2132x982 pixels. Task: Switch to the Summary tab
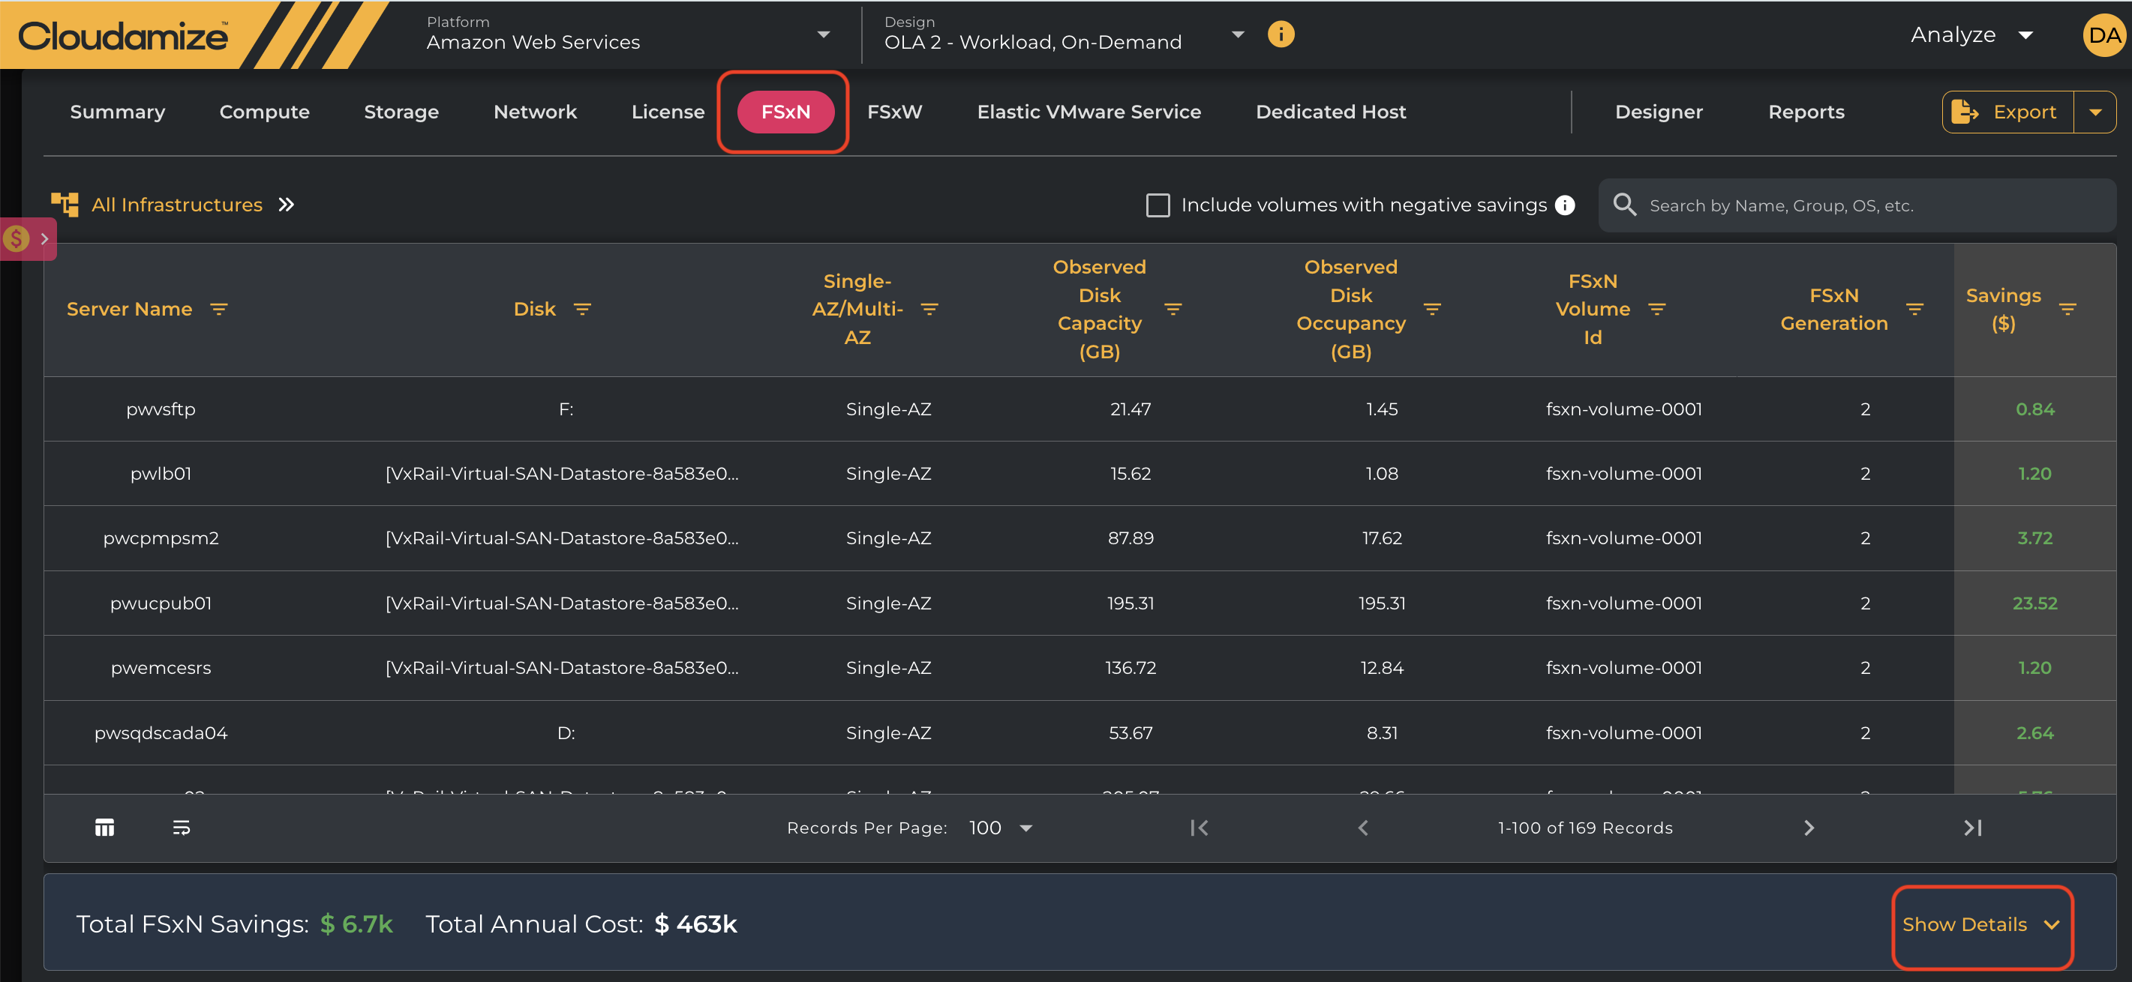(x=118, y=112)
